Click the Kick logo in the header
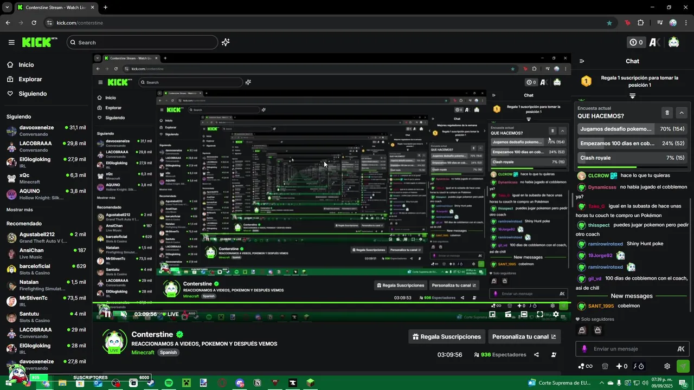The image size is (694, 390). (x=40, y=42)
